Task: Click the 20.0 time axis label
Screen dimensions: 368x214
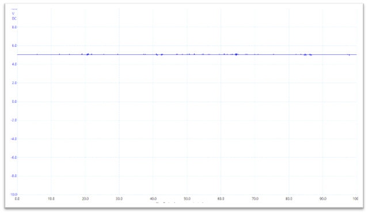Action: pyautogui.click(x=85, y=198)
